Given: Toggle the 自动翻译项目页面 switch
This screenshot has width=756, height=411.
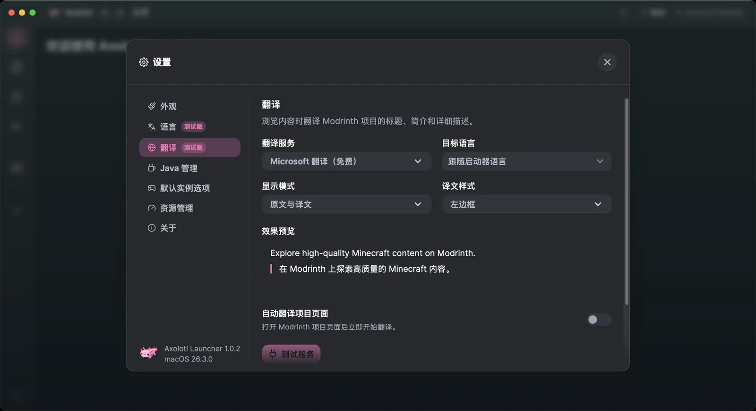Looking at the screenshot, I should [x=599, y=319].
